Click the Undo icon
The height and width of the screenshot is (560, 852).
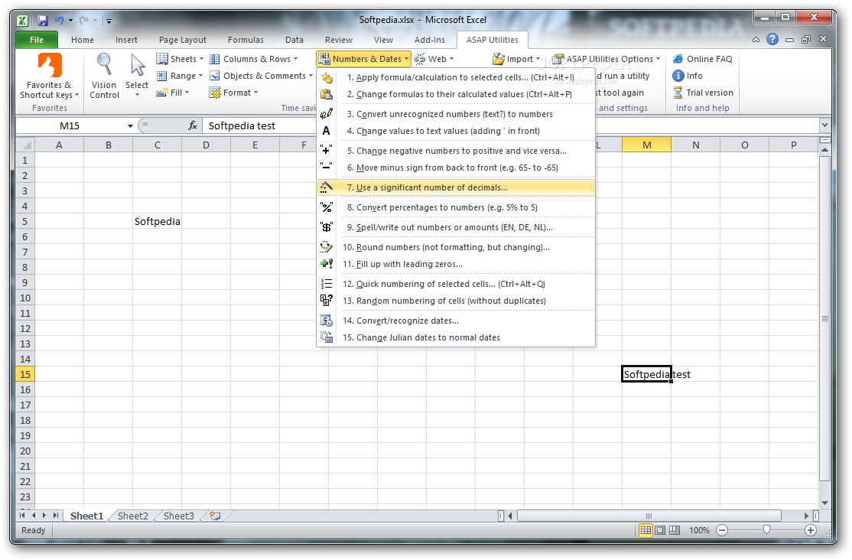[x=59, y=21]
